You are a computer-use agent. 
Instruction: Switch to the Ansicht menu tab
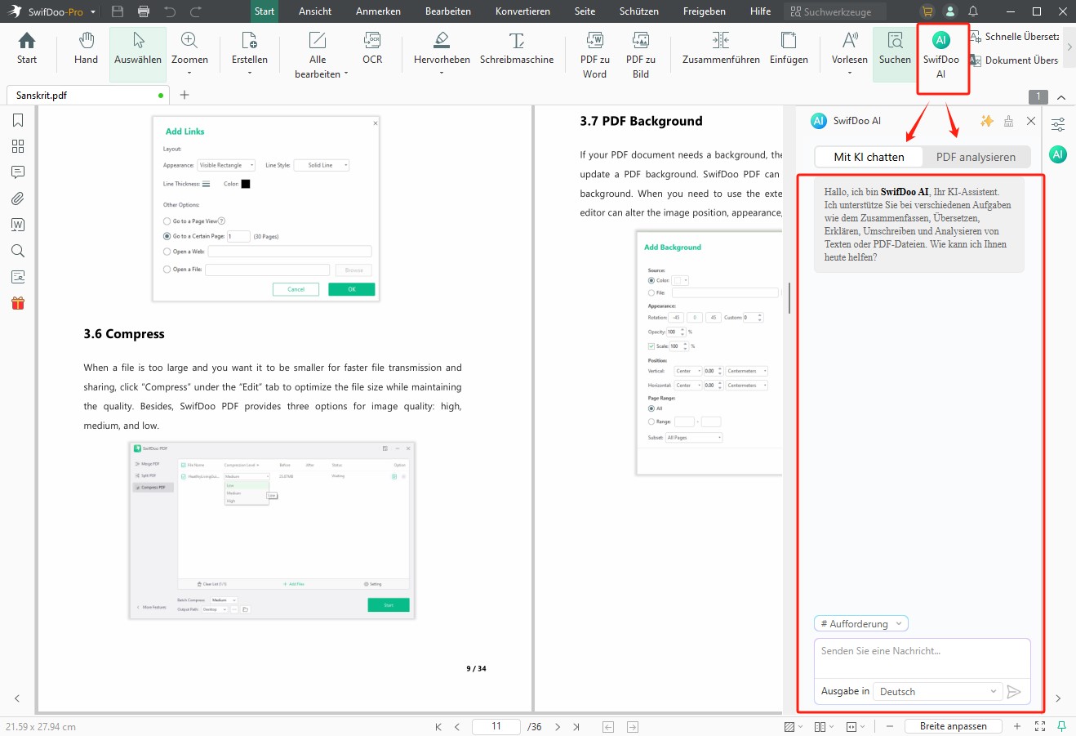click(x=315, y=11)
